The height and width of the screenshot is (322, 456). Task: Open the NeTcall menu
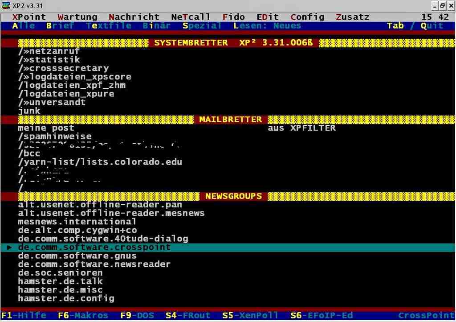[x=190, y=17]
